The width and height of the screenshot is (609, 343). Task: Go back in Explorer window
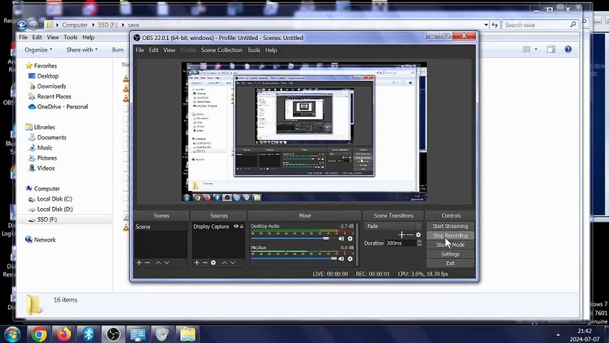click(21, 25)
